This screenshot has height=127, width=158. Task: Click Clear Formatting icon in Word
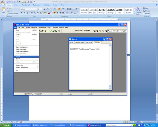[x=51, y=9]
